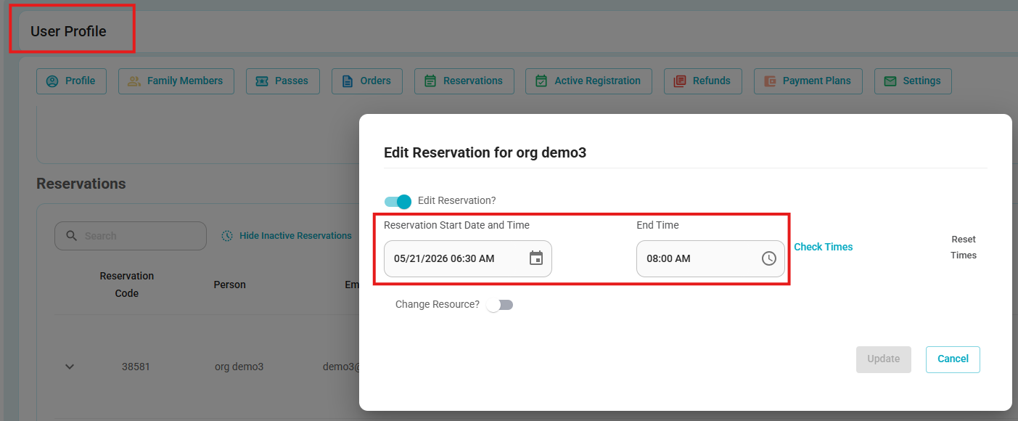Open the Profile tab
Image resolution: width=1018 pixels, height=421 pixels.
[71, 81]
